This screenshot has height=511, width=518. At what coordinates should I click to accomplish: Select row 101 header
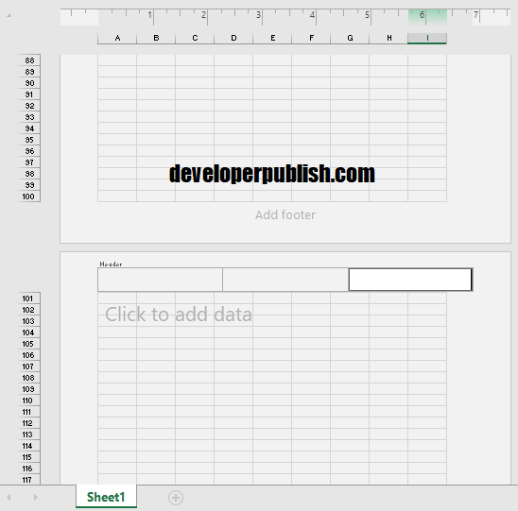pyautogui.click(x=29, y=298)
